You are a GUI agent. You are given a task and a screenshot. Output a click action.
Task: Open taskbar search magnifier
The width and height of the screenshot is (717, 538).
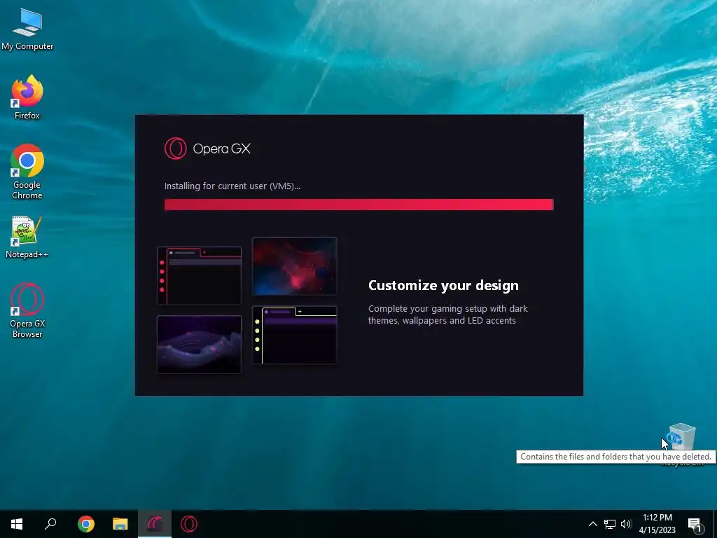point(50,524)
